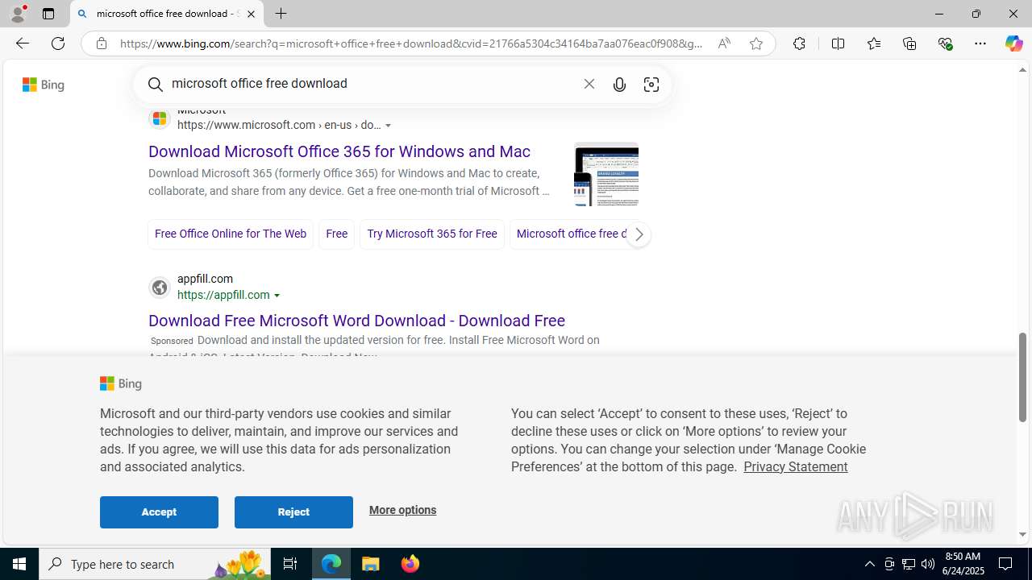Viewport: 1032px width, 580px height.
Task: Show hidden system tray icons chevron
Action: point(869,564)
